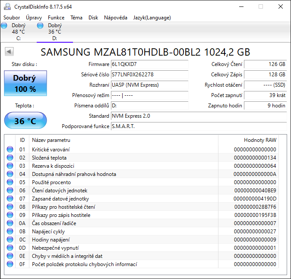The image size is (291, 279).
Task: Open the Téma menu
Action: point(76,18)
